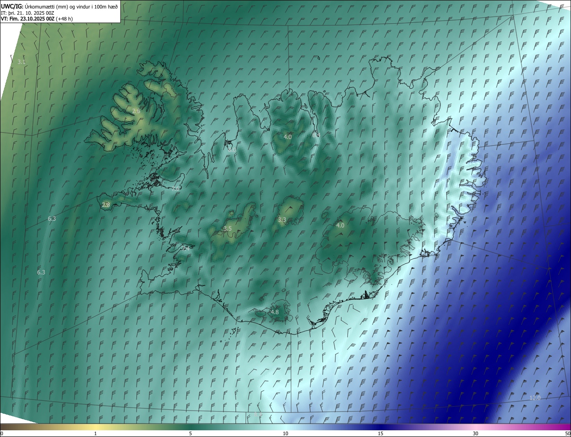Click the '8.0' value label on the map

coord(232,150)
